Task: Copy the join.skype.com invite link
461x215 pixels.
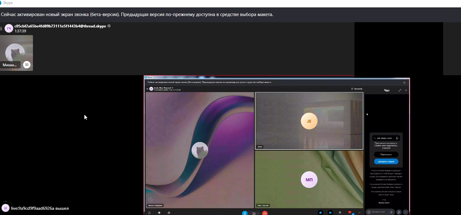Action: [x=397, y=138]
